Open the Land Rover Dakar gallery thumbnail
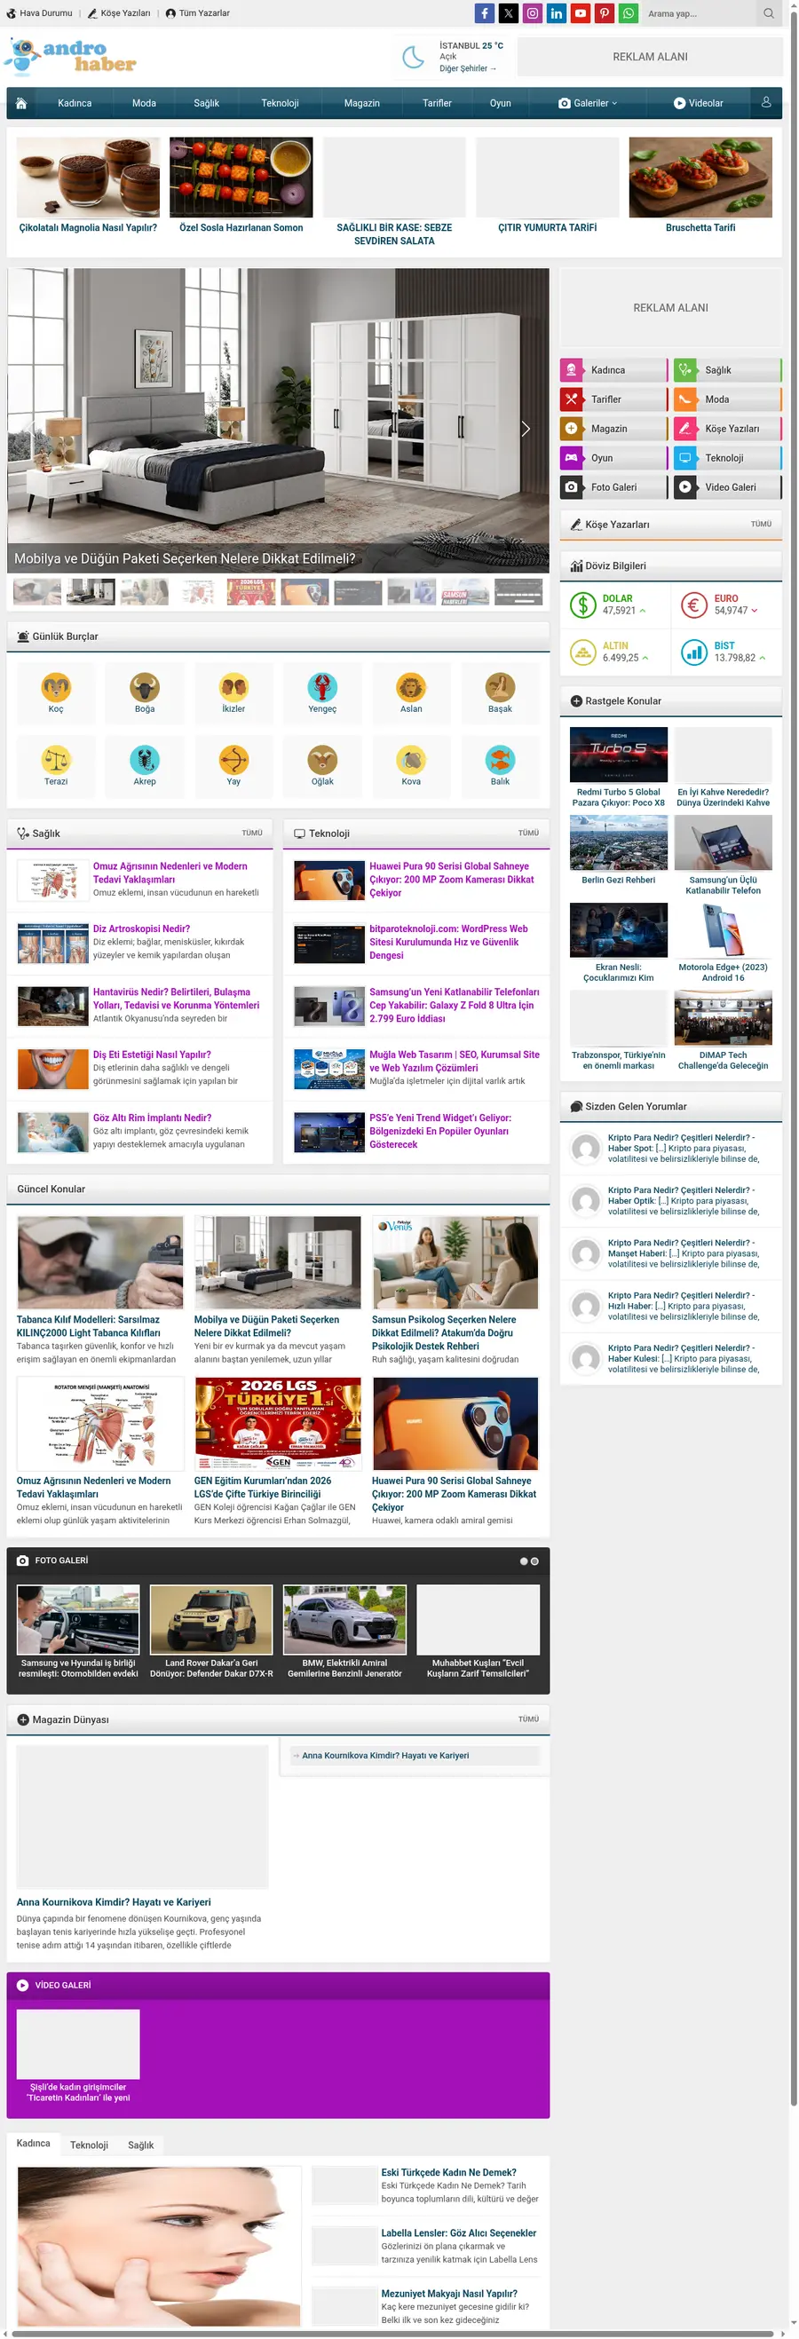This screenshot has height=2339, width=799. point(211,1620)
